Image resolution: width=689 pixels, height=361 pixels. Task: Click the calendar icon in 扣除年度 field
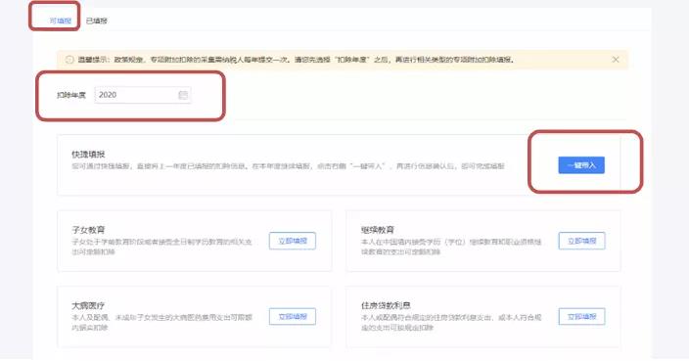tap(183, 95)
